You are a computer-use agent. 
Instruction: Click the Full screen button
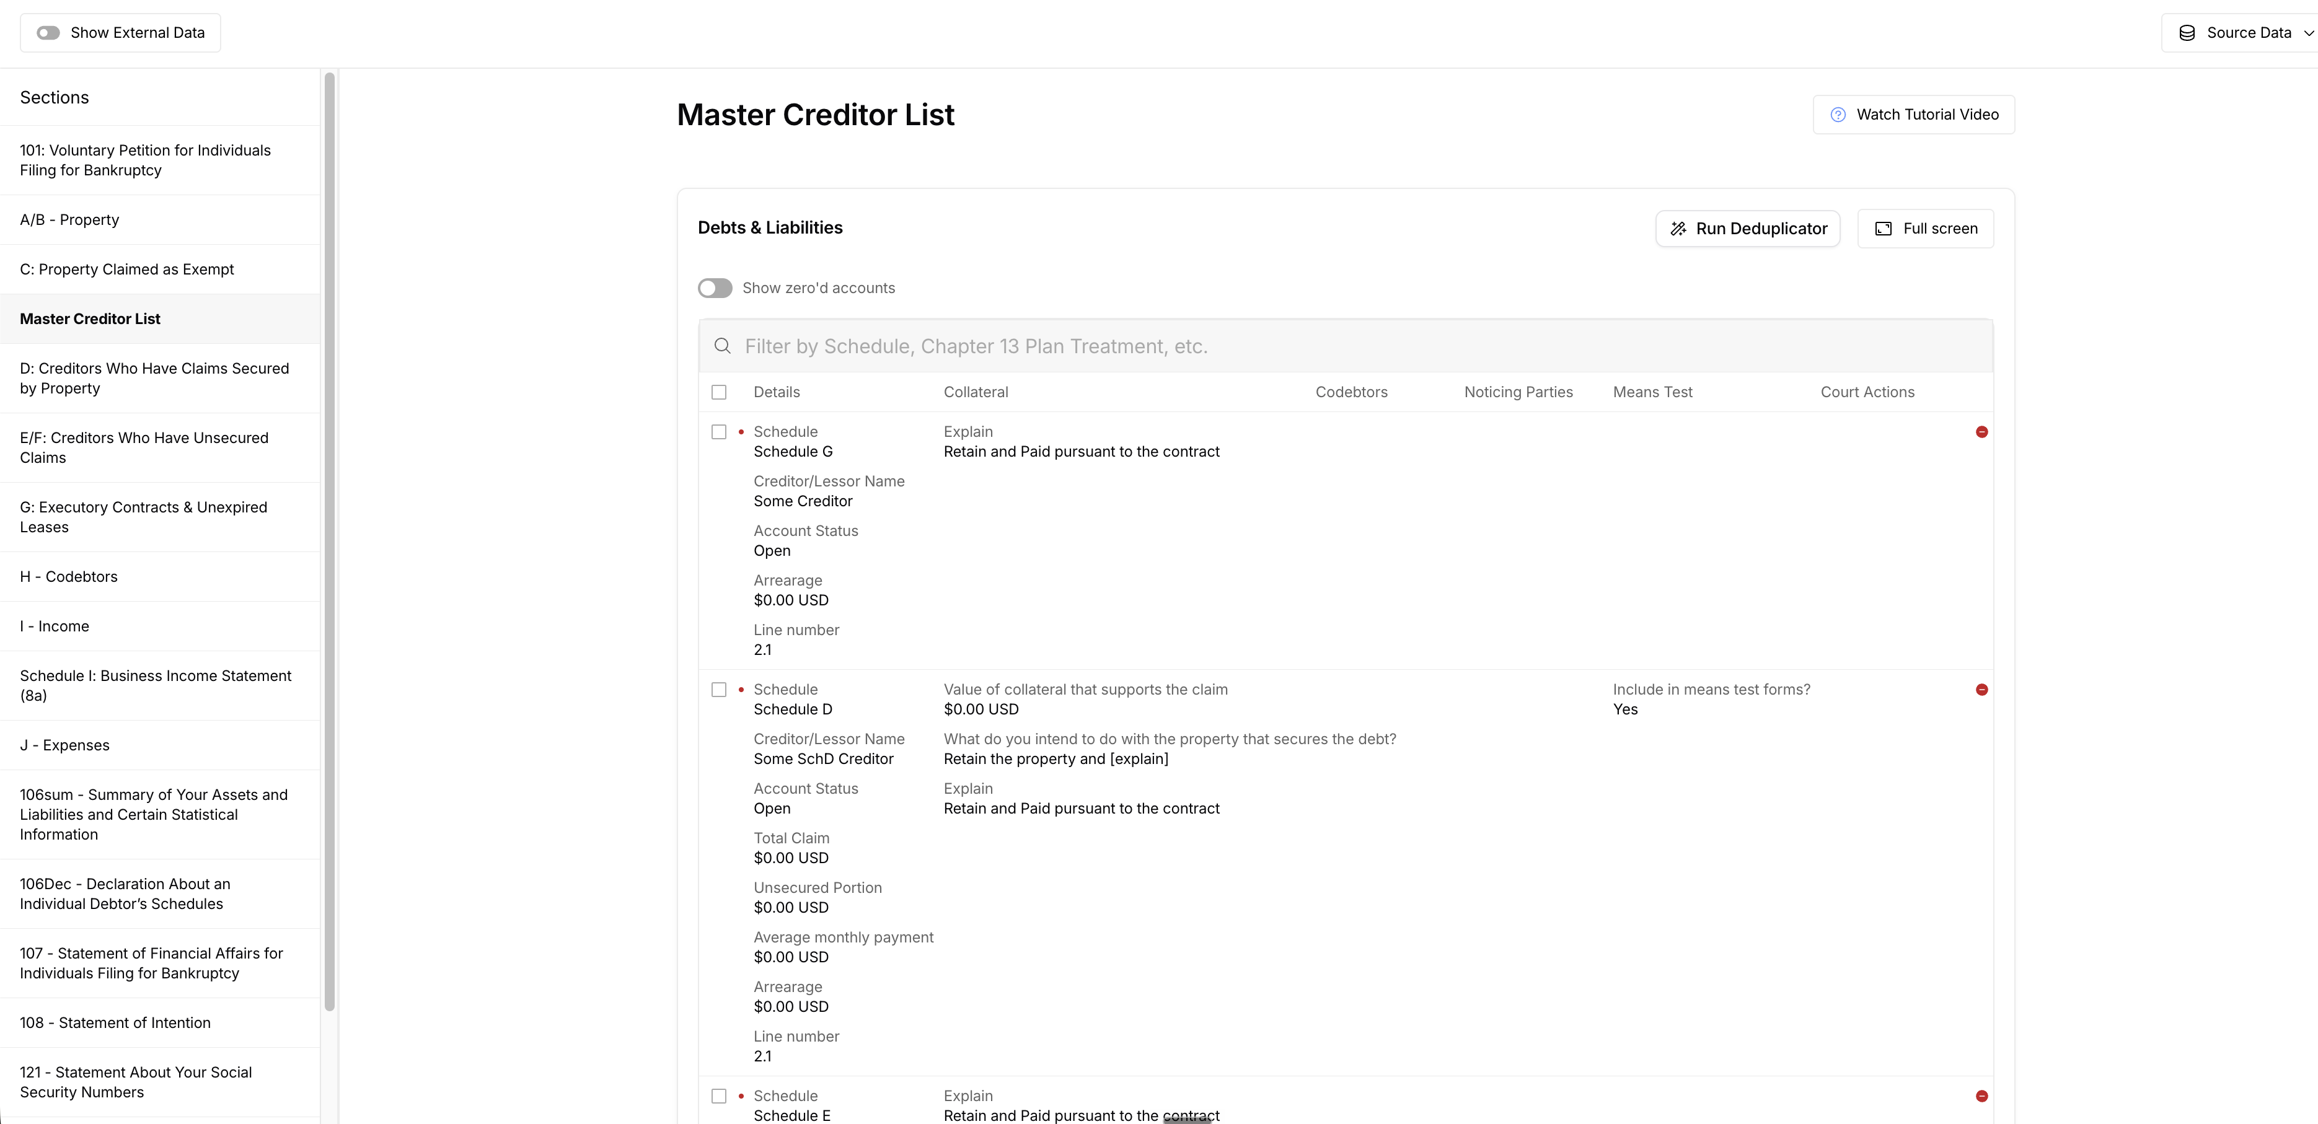tap(1926, 229)
